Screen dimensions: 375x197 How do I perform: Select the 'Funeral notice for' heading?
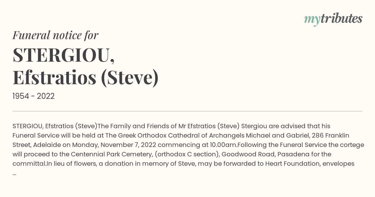[55, 35]
